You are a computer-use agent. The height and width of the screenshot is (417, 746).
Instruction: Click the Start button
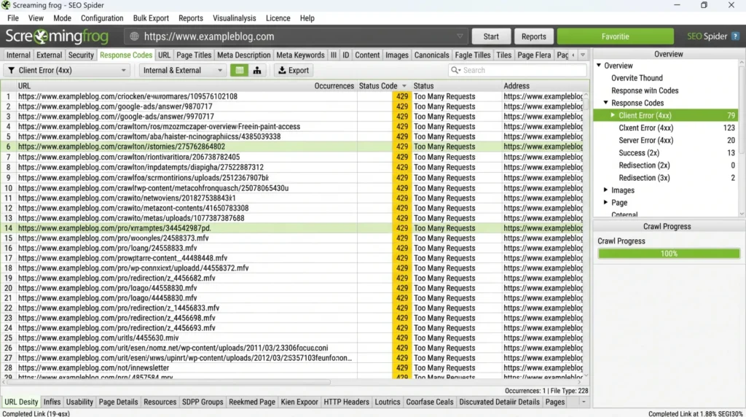pos(491,36)
